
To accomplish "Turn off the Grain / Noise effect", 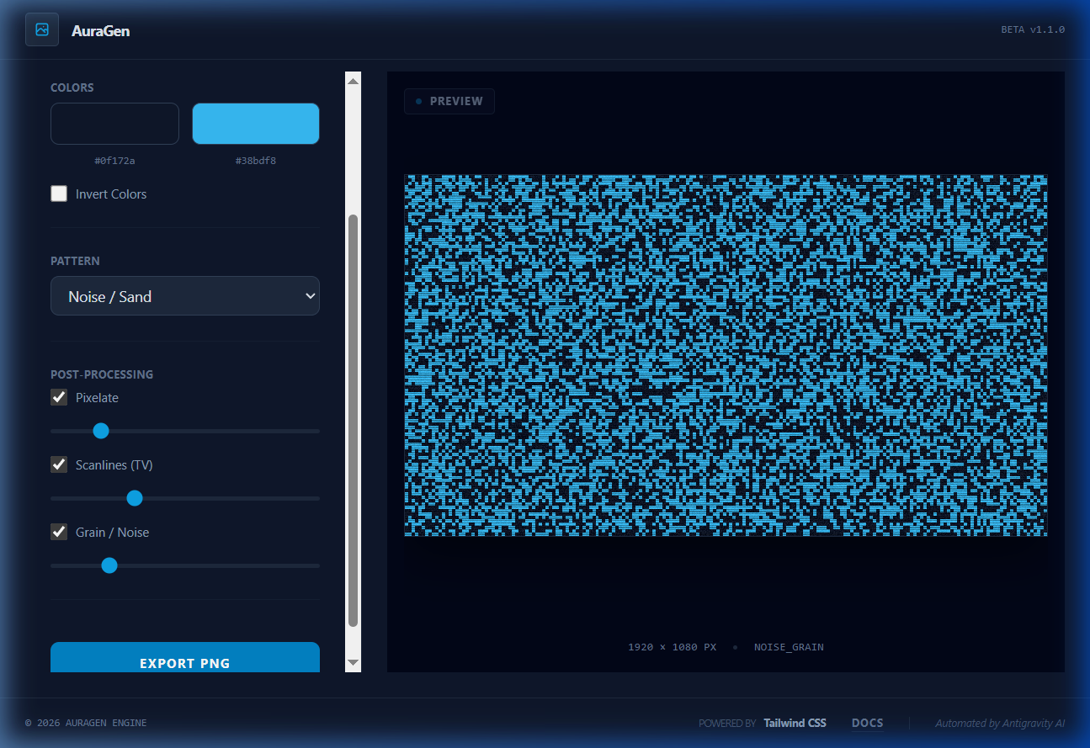I will [x=59, y=532].
